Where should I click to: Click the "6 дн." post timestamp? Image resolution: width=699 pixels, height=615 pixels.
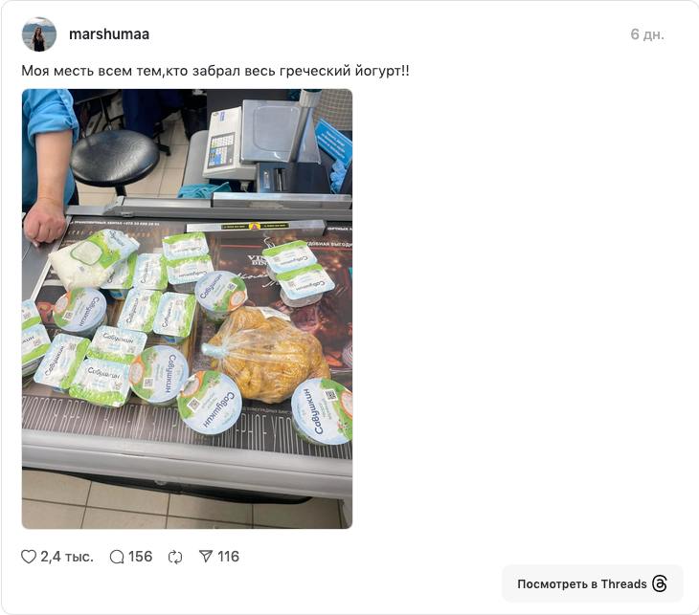[647, 34]
